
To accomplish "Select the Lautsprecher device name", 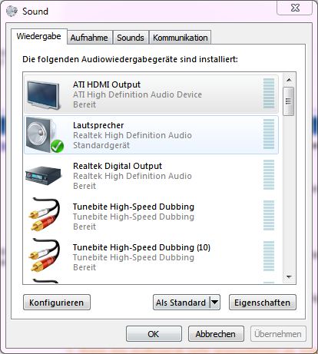I will [x=98, y=125].
